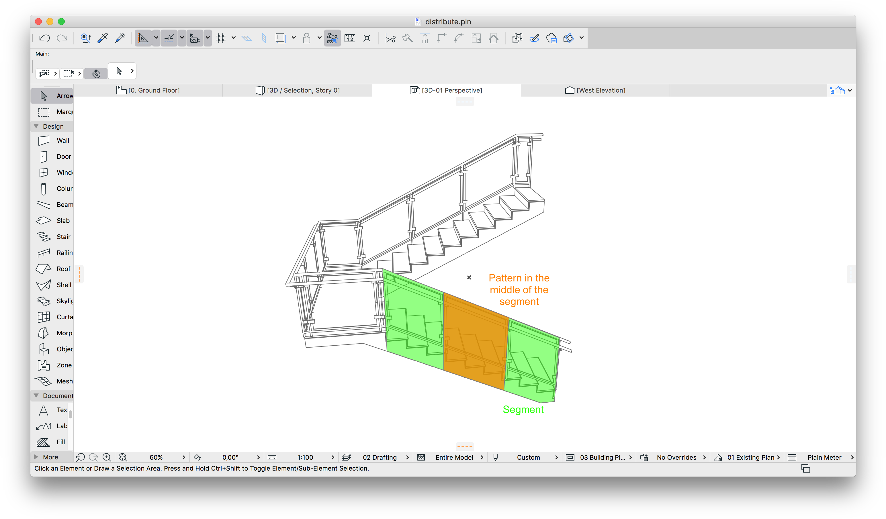Click the horizontal editing plane icon
This screenshot has width=886, height=519.
247,38
